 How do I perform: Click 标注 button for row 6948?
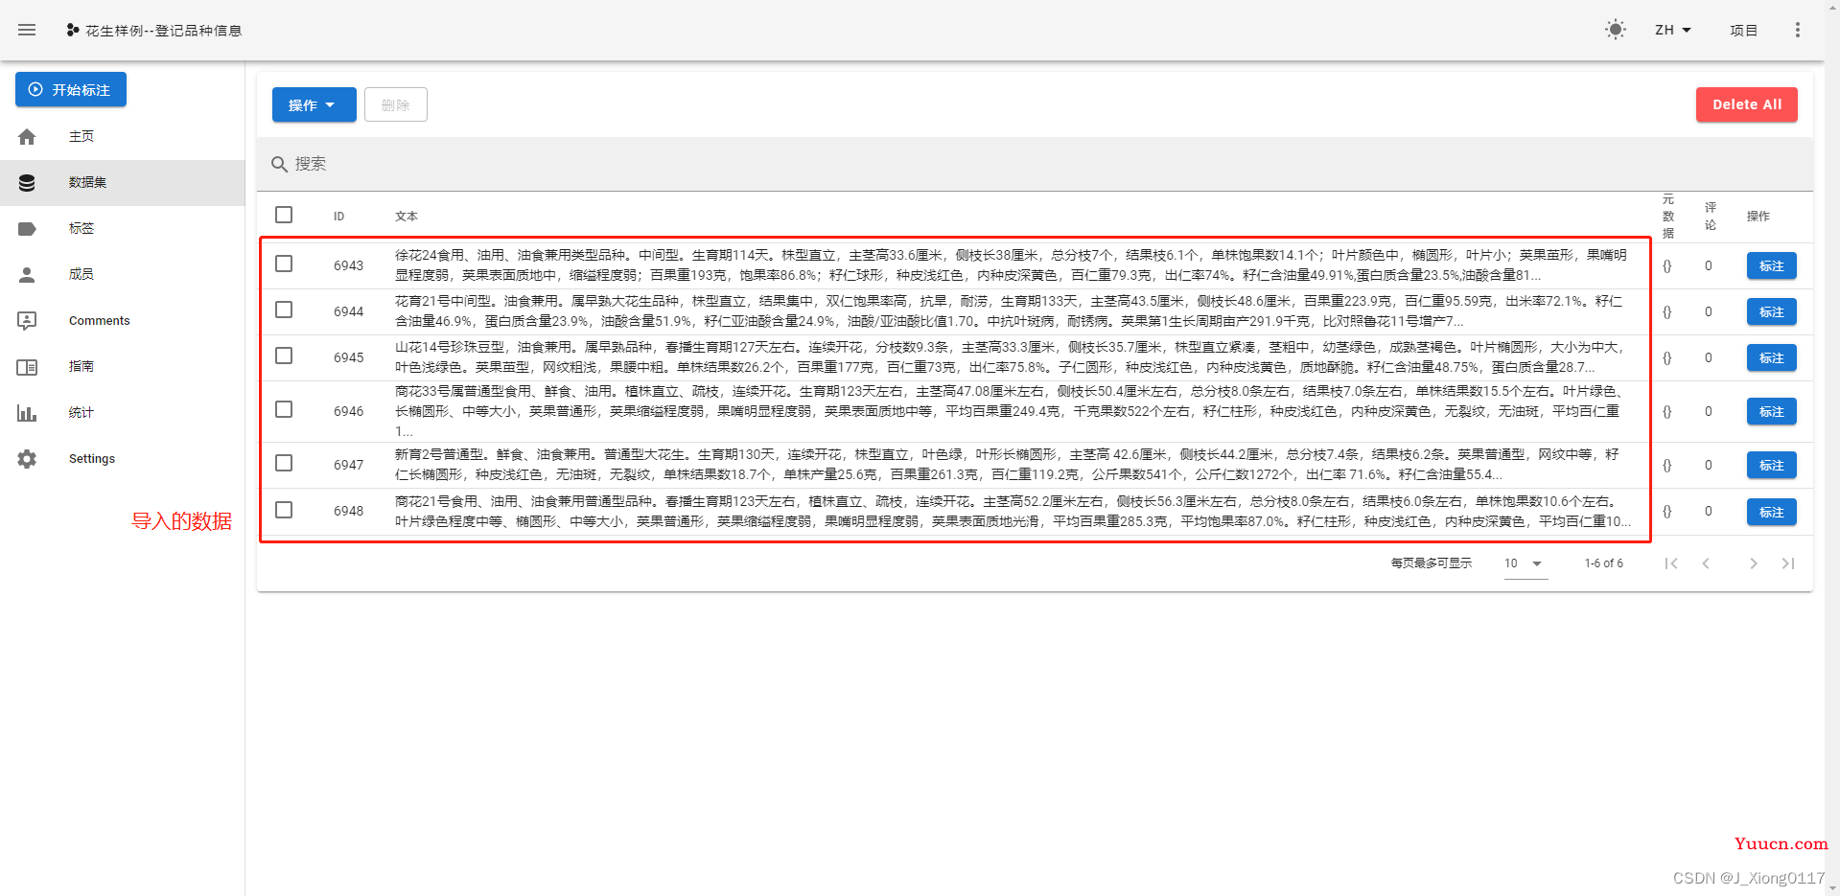1771,512
